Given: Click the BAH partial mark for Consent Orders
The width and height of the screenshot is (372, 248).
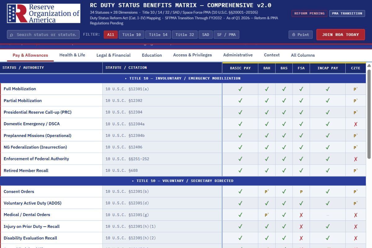Looking at the screenshot, I should pos(267,192).
